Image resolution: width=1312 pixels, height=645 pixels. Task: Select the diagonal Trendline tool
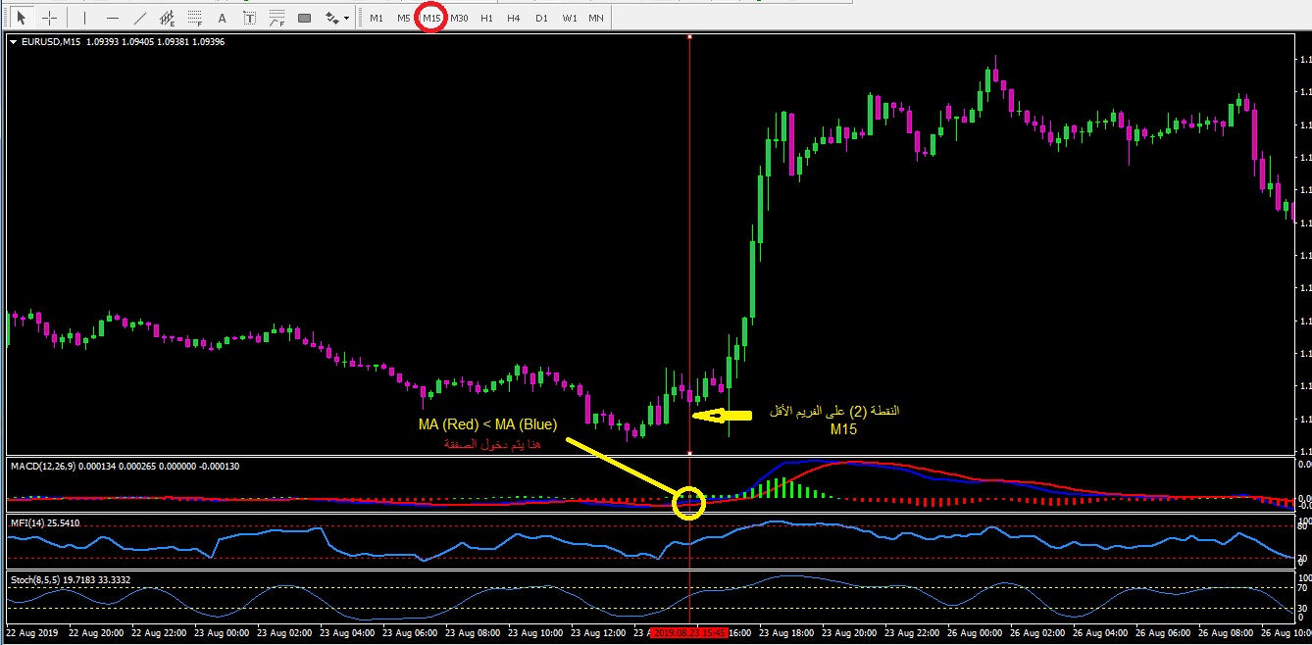coord(140,18)
